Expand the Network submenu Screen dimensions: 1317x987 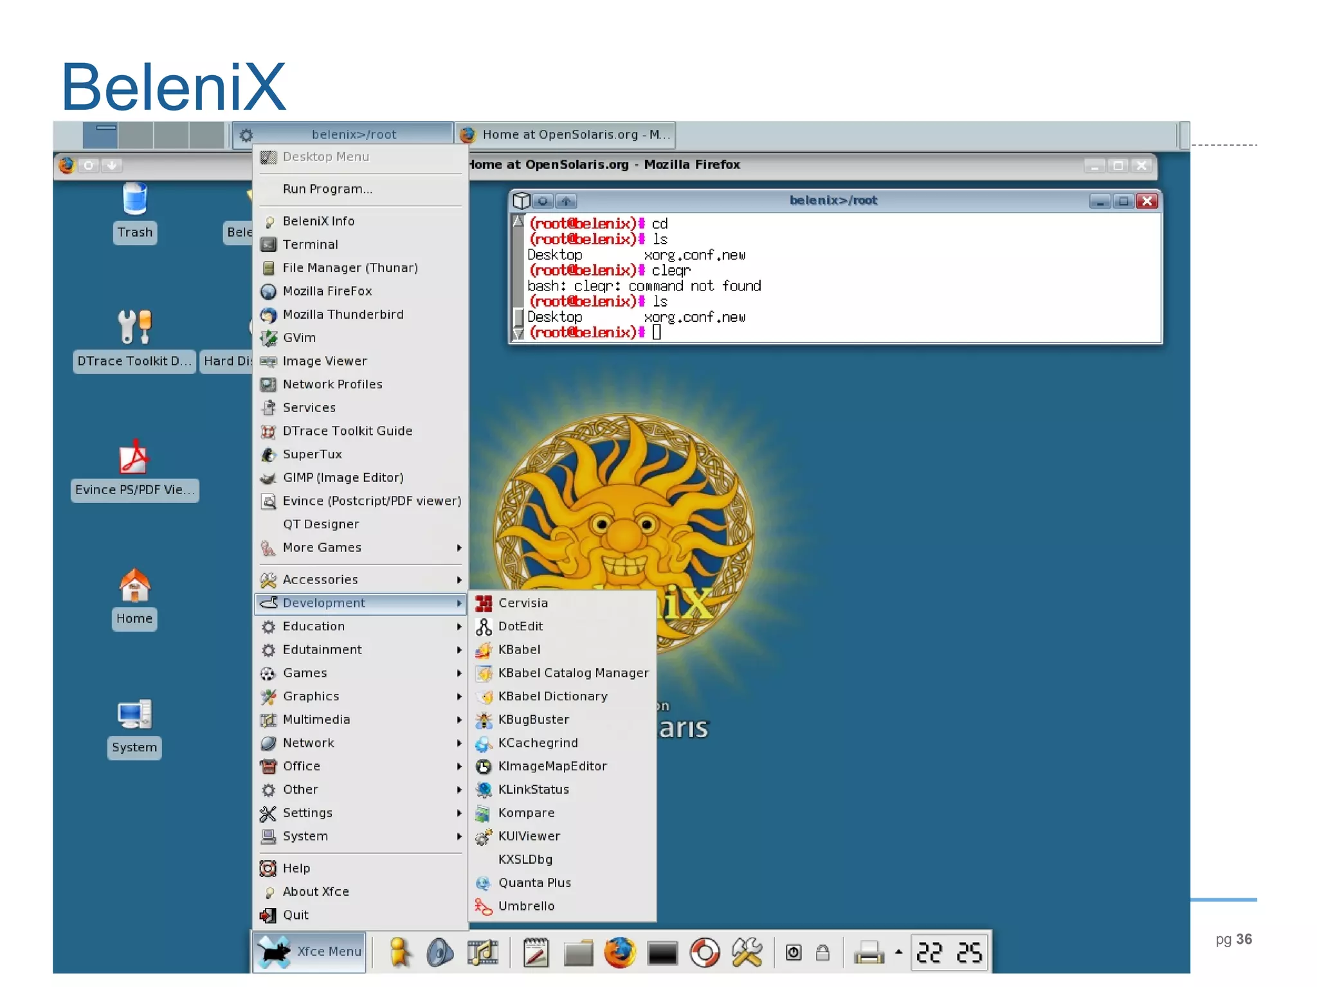(x=360, y=743)
